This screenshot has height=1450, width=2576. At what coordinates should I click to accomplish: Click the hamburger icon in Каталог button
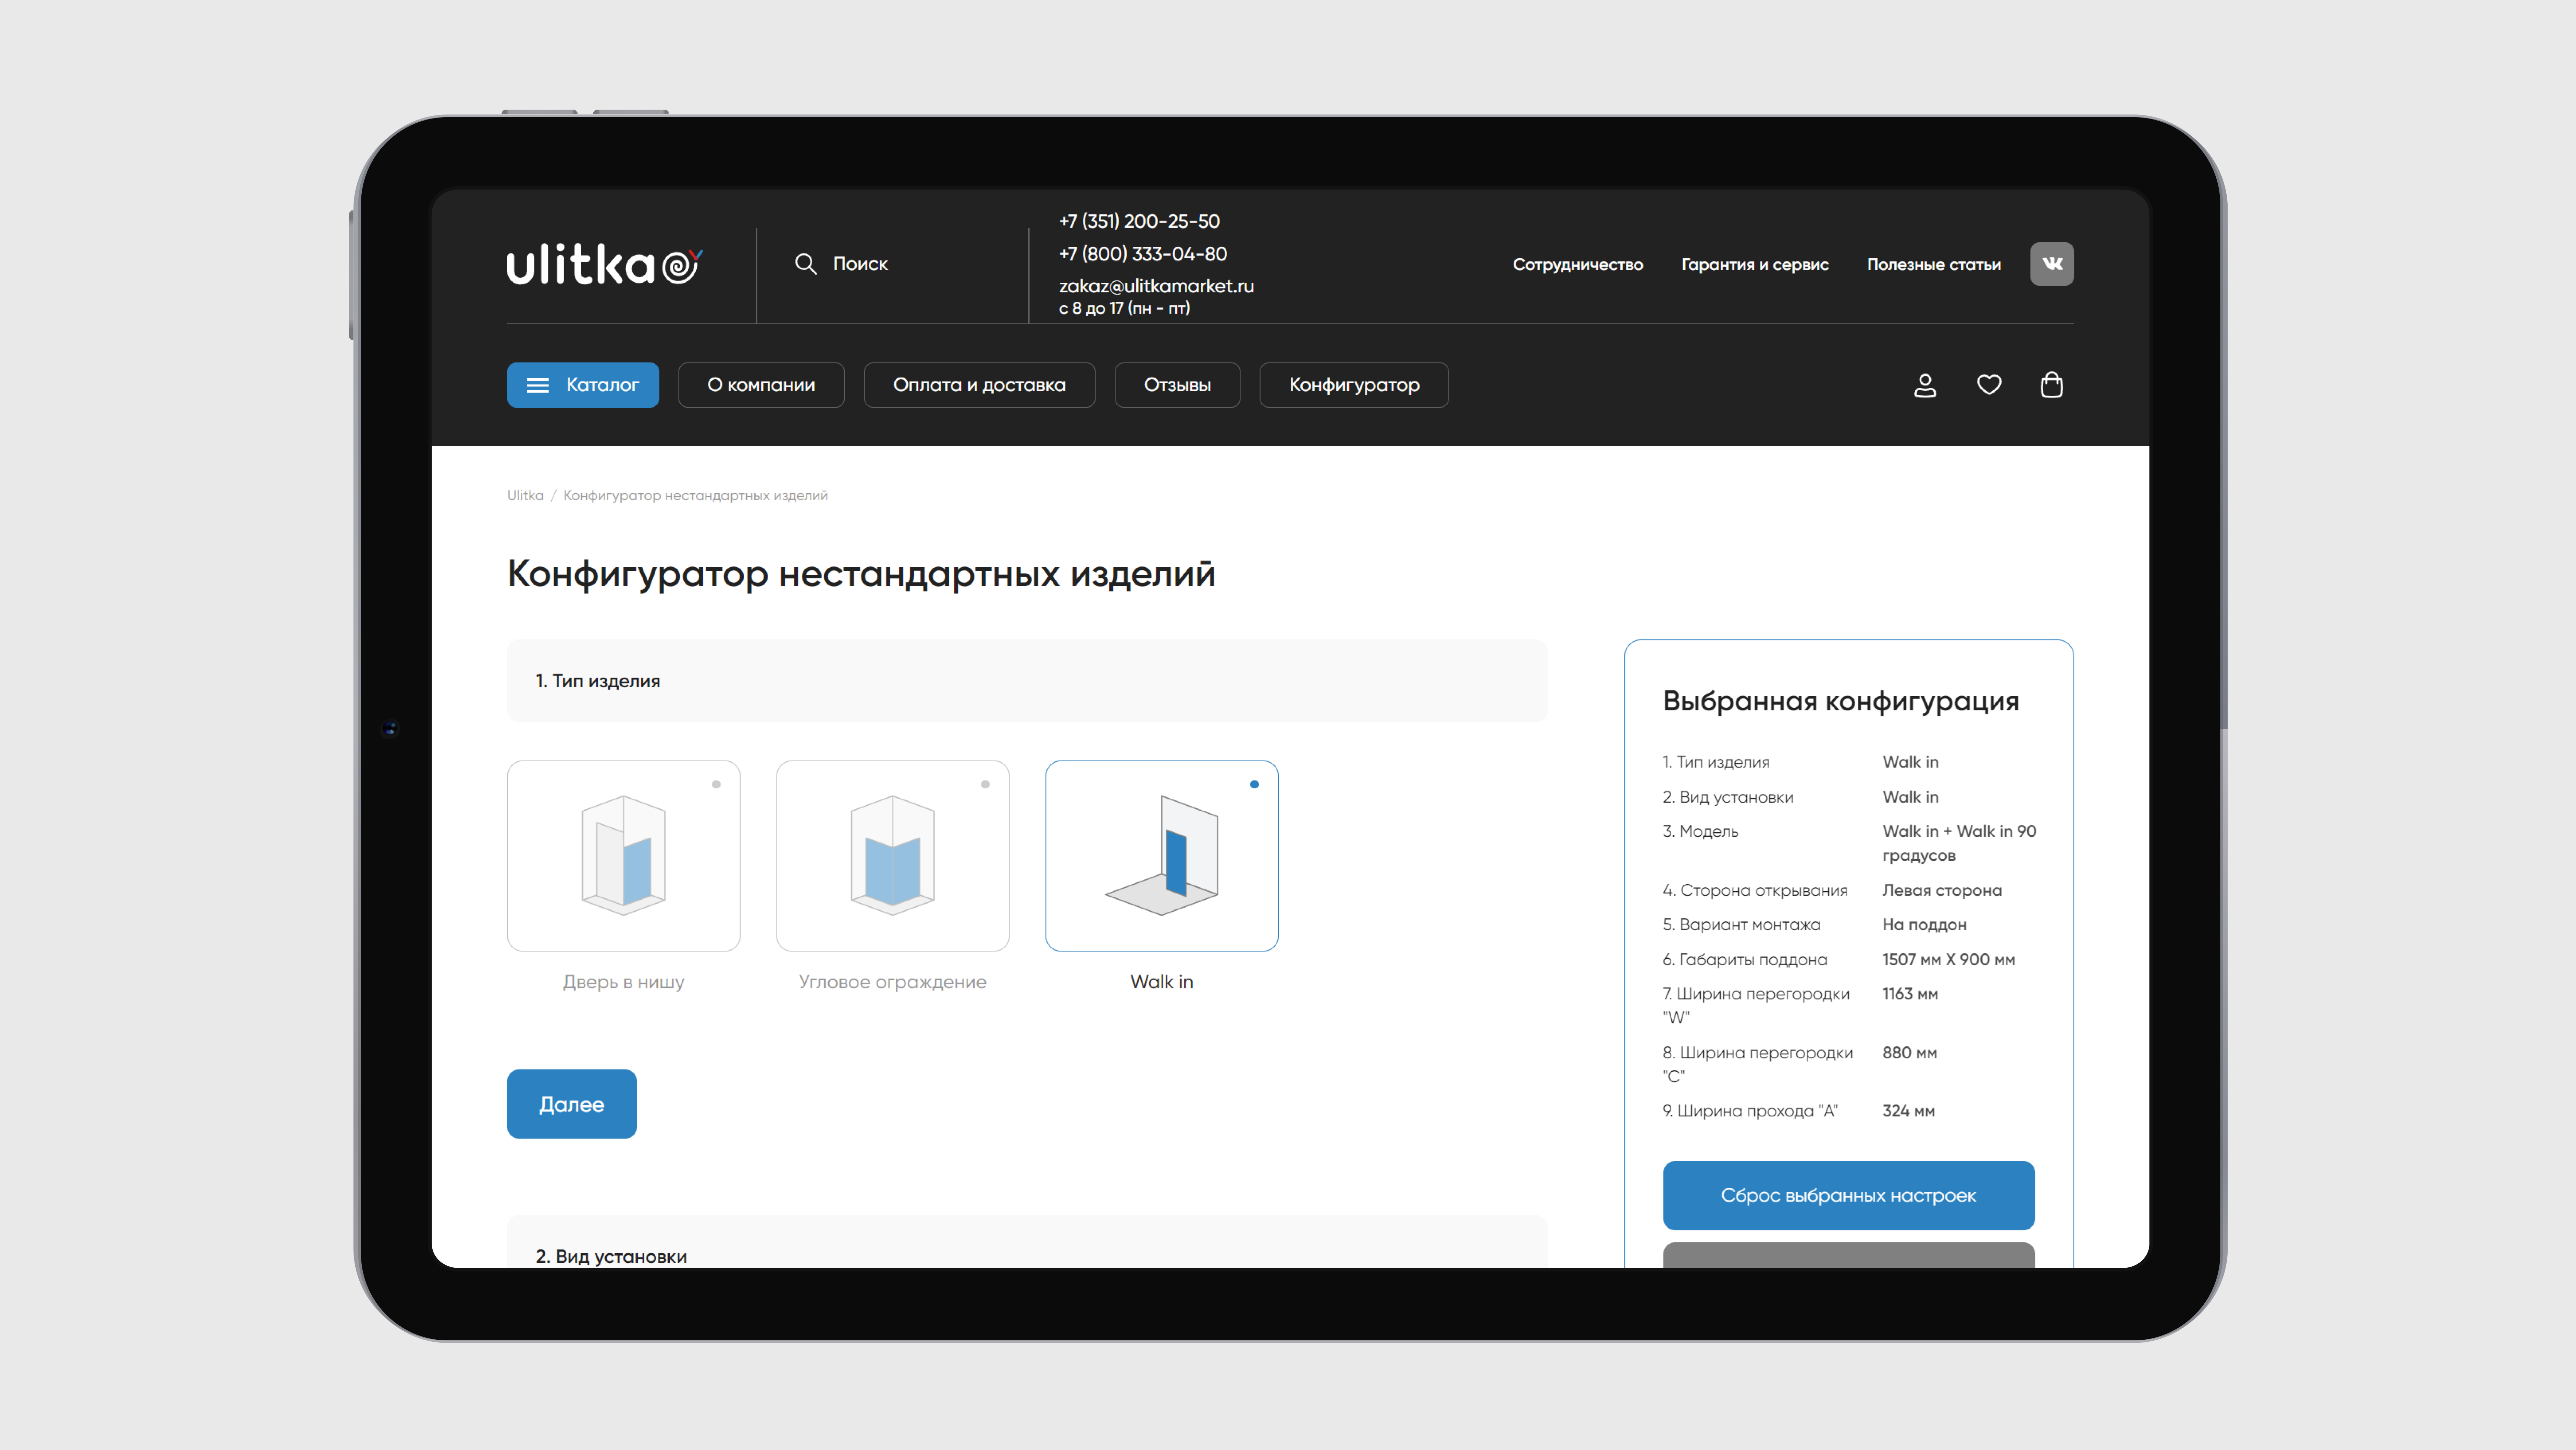click(538, 385)
